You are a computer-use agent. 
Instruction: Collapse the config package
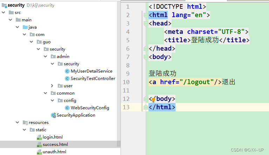pyautogui.click(x=53, y=101)
